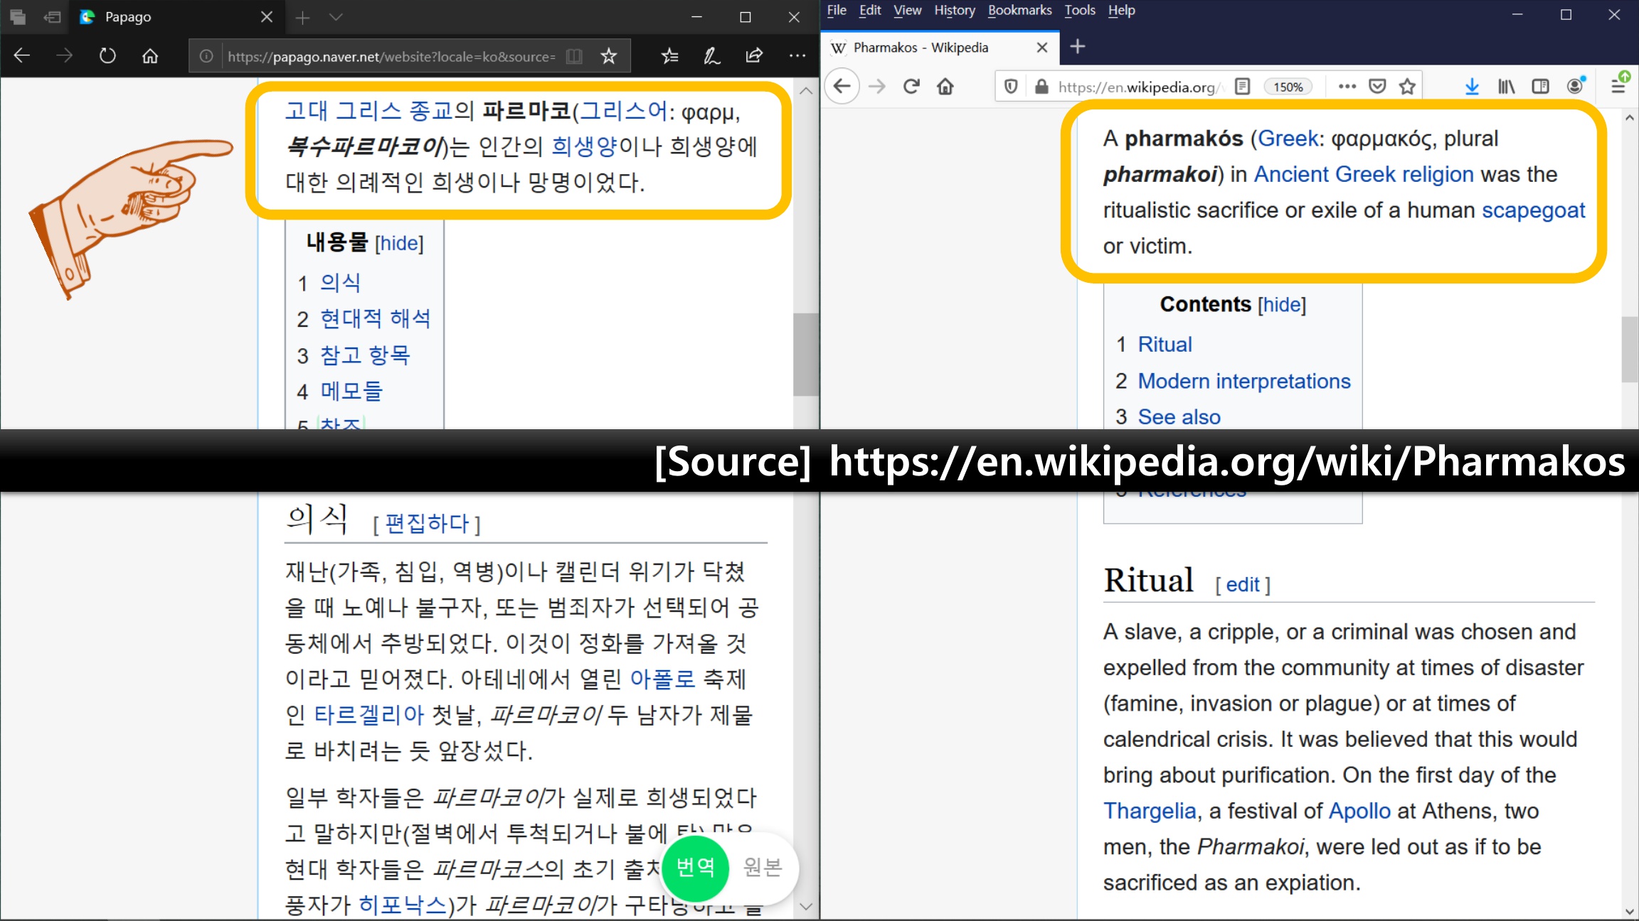Click Edge add notes pen icon

click(x=711, y=56)
